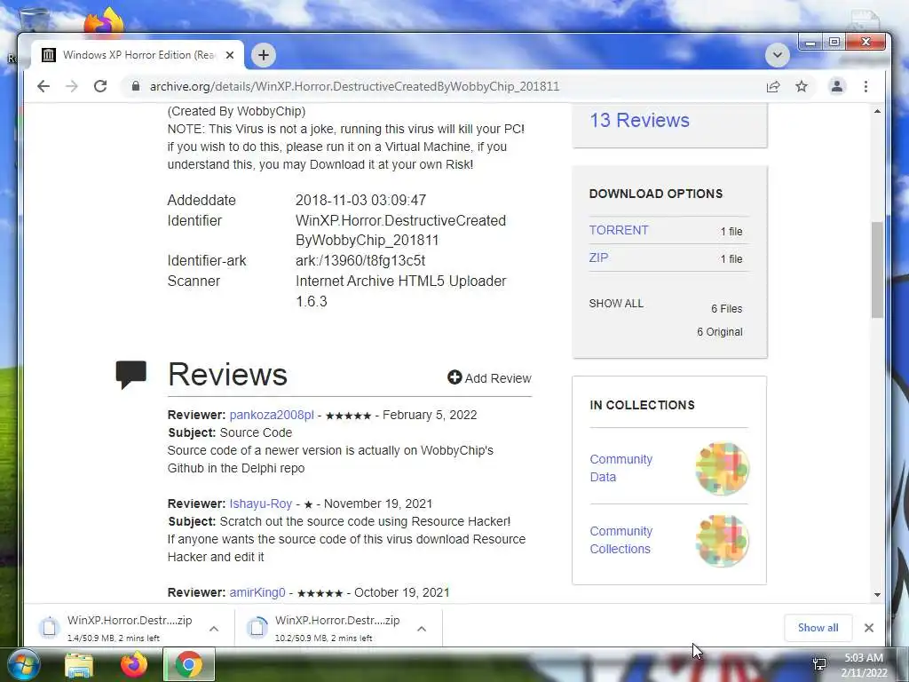The height and width of the screenshot is (682, 909).
Task: Launch Firefox from the taskbar
Action: tap(134, 665)
